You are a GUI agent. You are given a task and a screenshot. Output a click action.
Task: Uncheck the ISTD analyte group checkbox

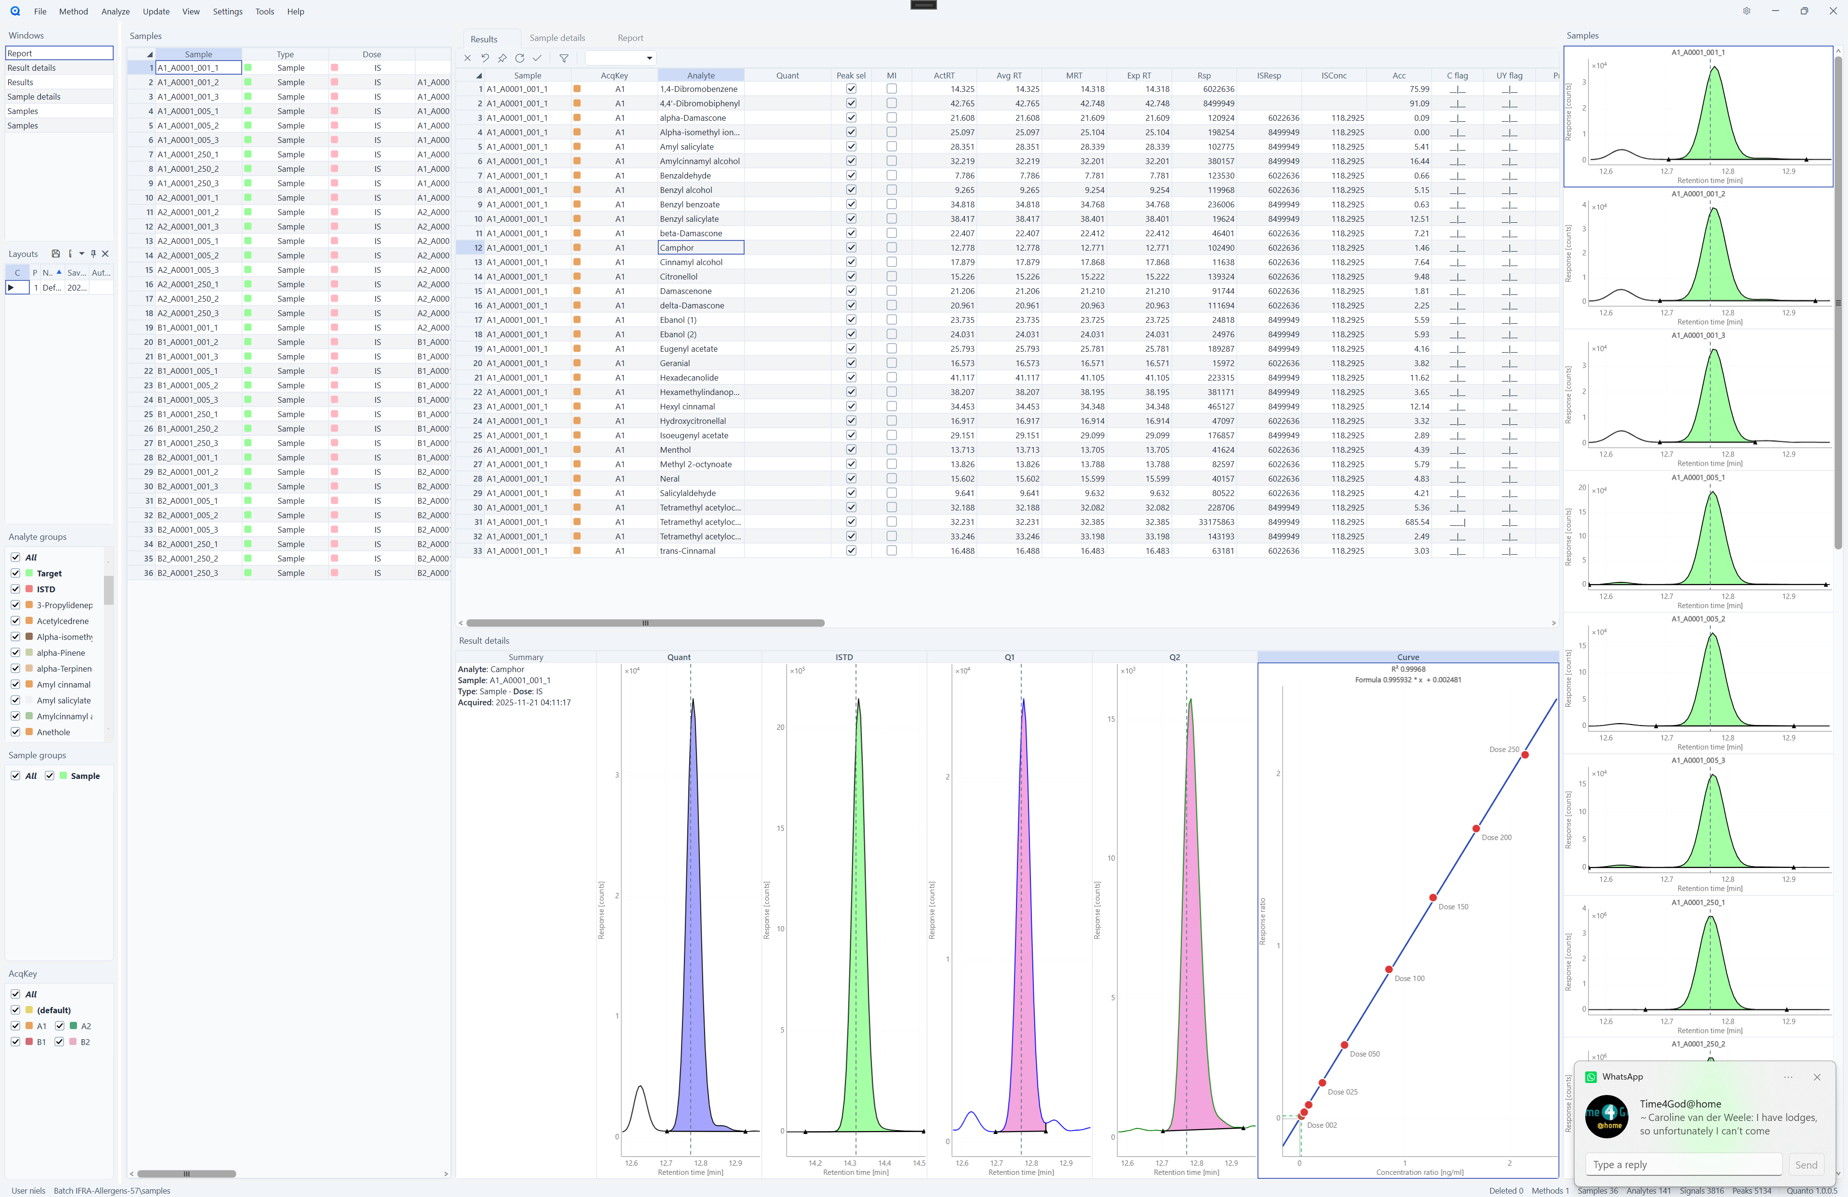pyautogui.click(x=15, y=588)
